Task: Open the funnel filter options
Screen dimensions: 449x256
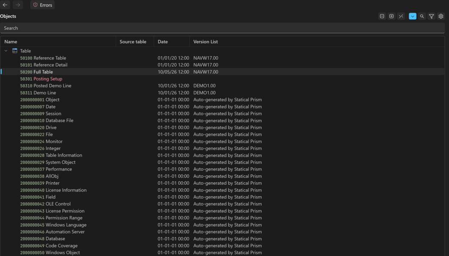Action: pos(431,16)
